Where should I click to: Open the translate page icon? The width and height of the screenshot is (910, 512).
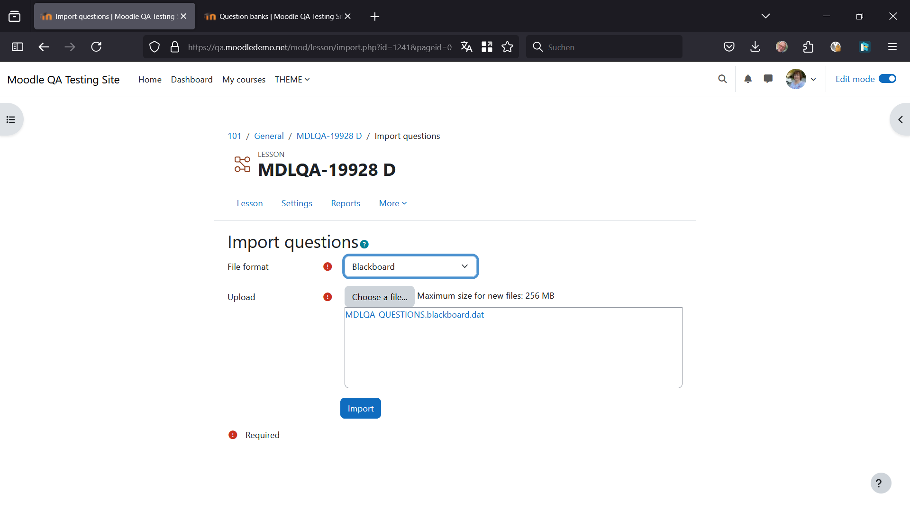(466, 47)
